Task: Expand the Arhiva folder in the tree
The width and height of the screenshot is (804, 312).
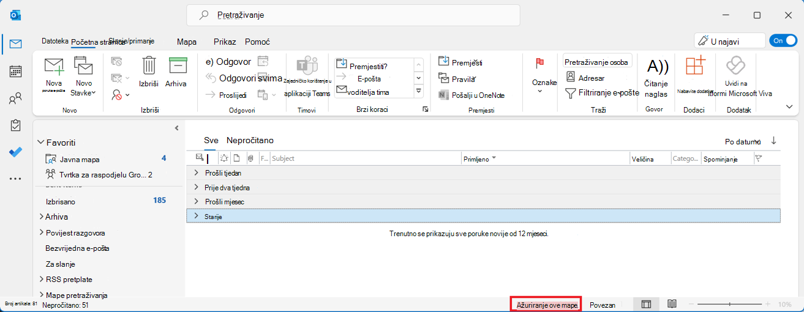Action: (41, 217)
